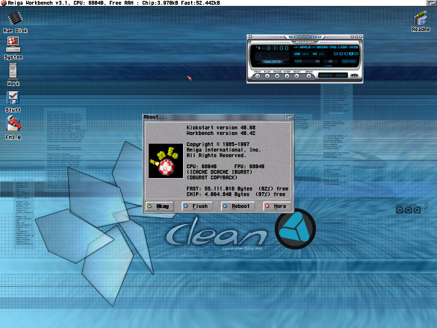This screenshot has height=328, width=437.
Task: Open the Stuff disk icon
Action: click(13, 102)
